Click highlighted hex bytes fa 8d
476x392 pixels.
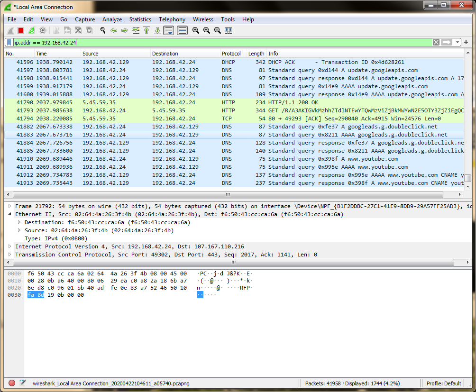[36, 295]
